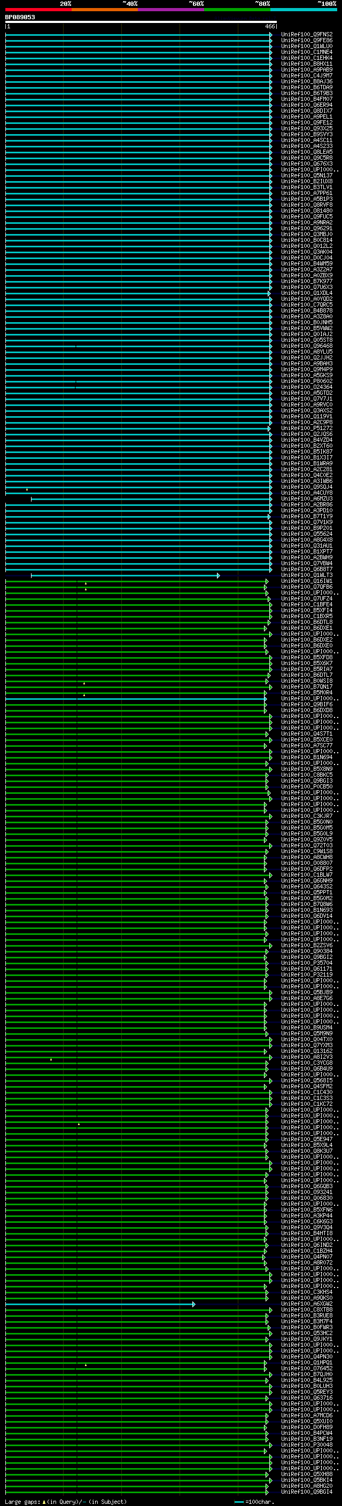Select the UniRef100_Q5N137 label
342x1506 pixels.
(x=306, y=175)
